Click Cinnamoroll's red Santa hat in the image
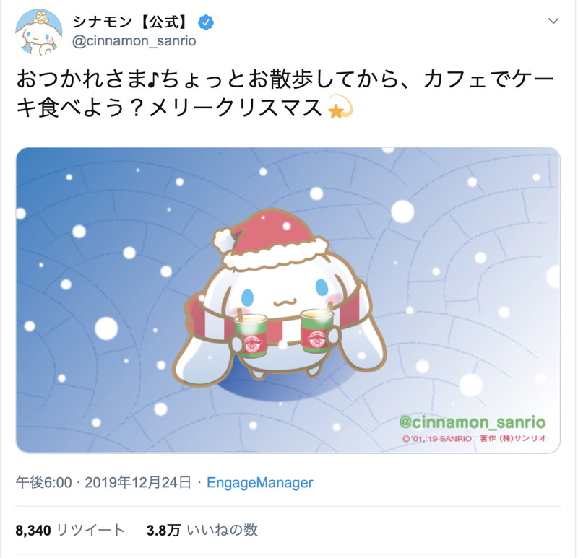 coord(272,239)
